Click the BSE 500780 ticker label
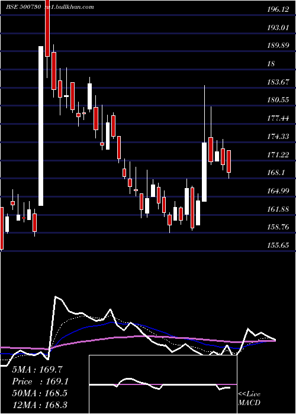This screenshot has width=296, height=414. [23, 7]
